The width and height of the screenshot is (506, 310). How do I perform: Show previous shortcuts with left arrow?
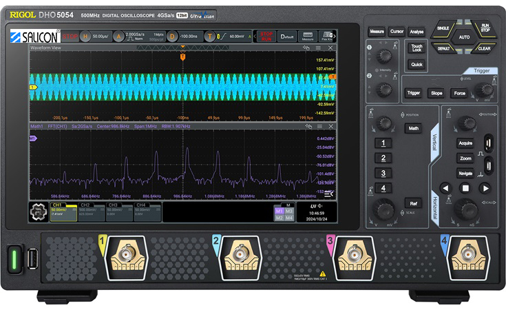click(255, 36)
